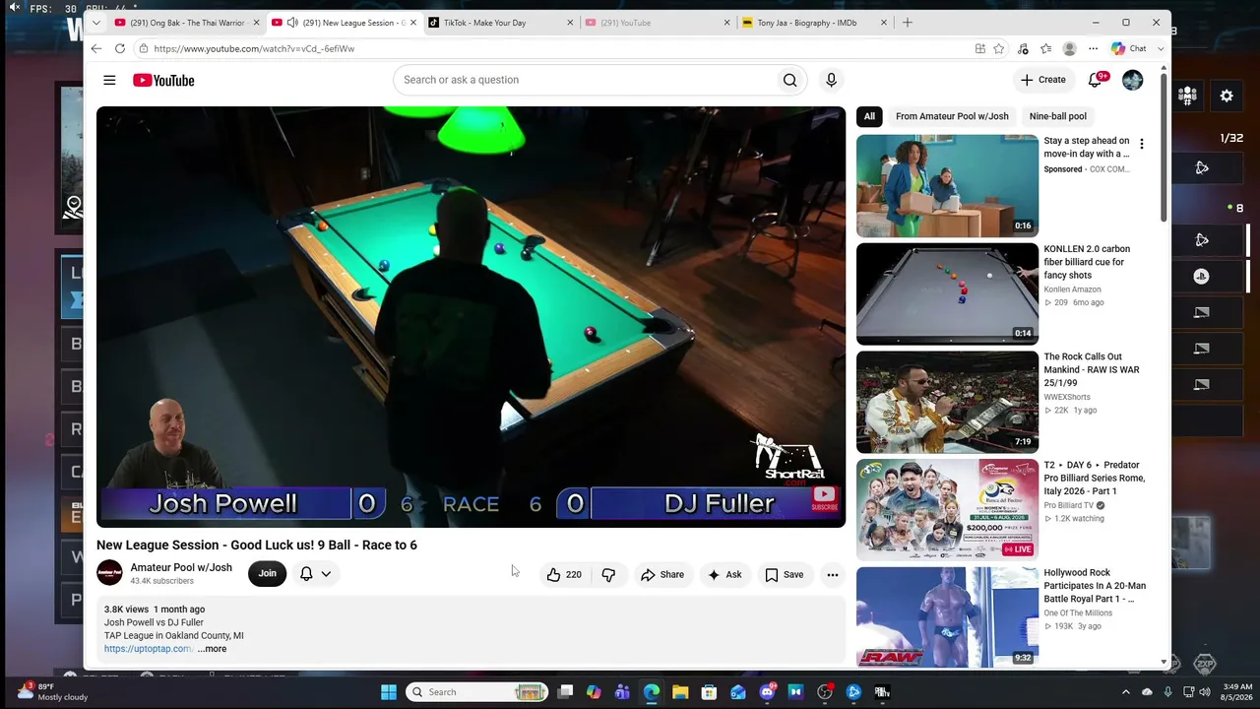The height and width of the screenshot is (709, 1260).
Task: Open the browser profile icon
Action: click(1069, 48)
